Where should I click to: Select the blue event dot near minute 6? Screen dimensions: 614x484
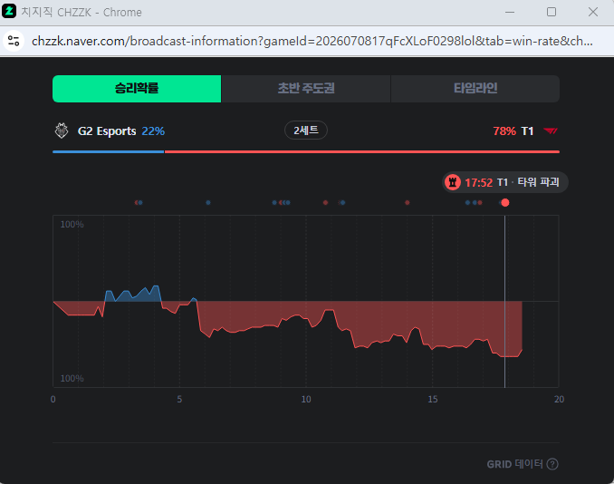click(208, 203)
